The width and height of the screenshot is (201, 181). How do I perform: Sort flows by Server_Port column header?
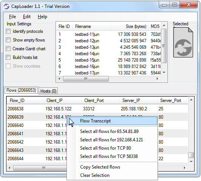[x=173, y=101]
